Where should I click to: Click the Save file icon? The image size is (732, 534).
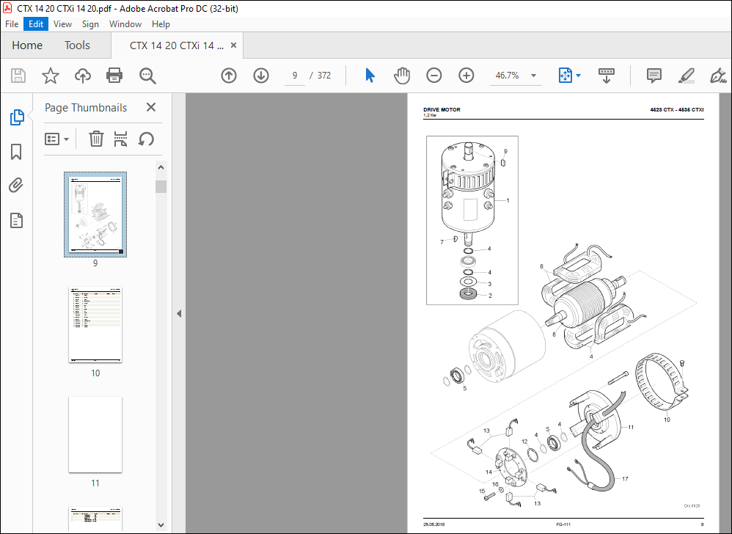click(x=18, y=76)
